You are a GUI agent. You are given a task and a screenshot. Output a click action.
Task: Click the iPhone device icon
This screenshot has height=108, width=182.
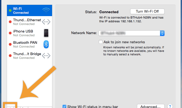(x=46, y=33)
